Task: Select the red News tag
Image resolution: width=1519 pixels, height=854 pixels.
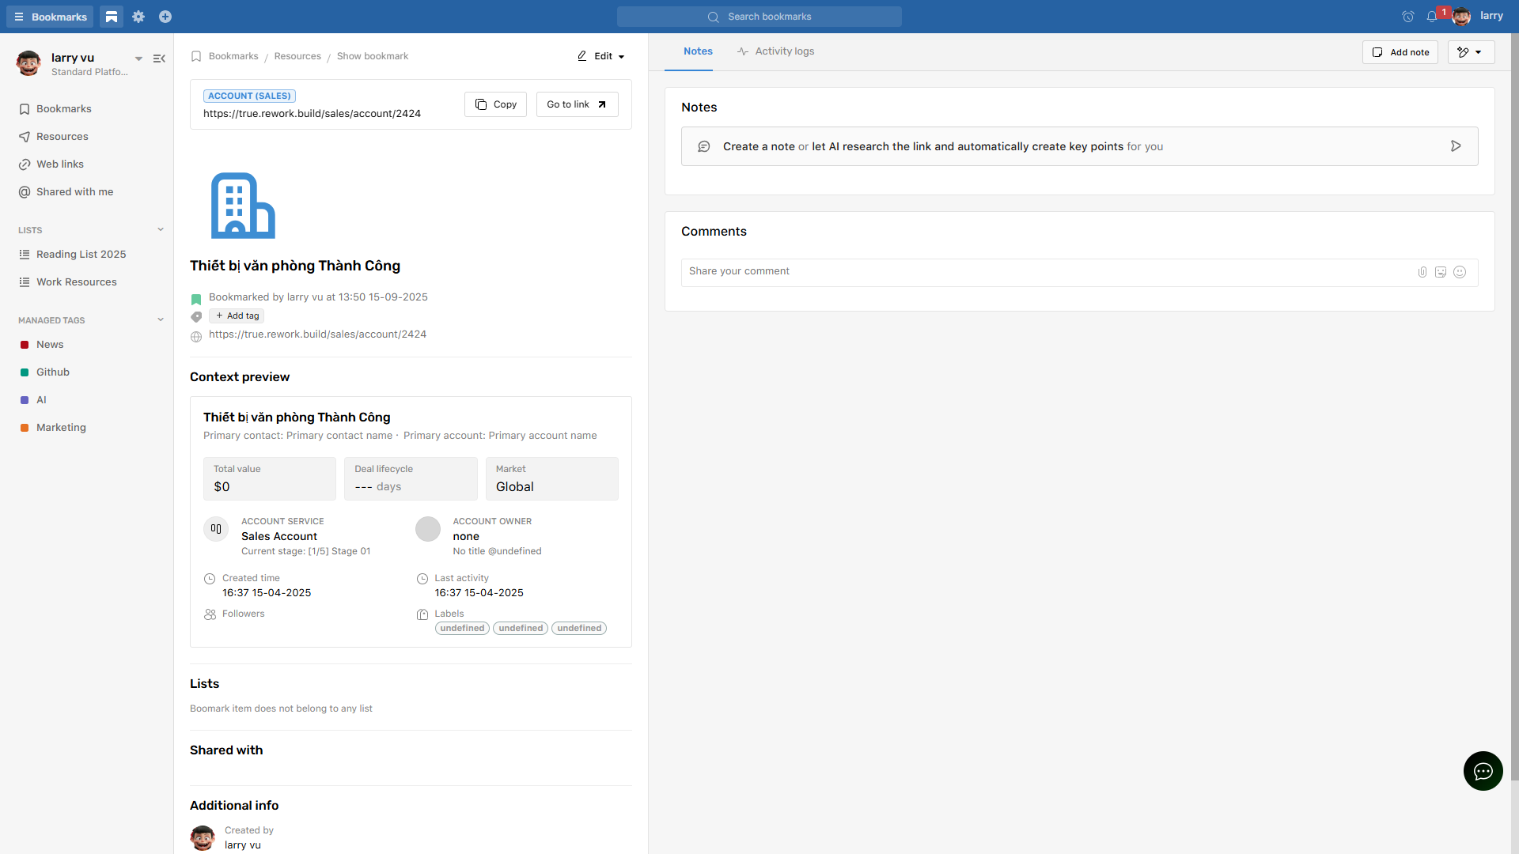Action: [x=50, y=345]
